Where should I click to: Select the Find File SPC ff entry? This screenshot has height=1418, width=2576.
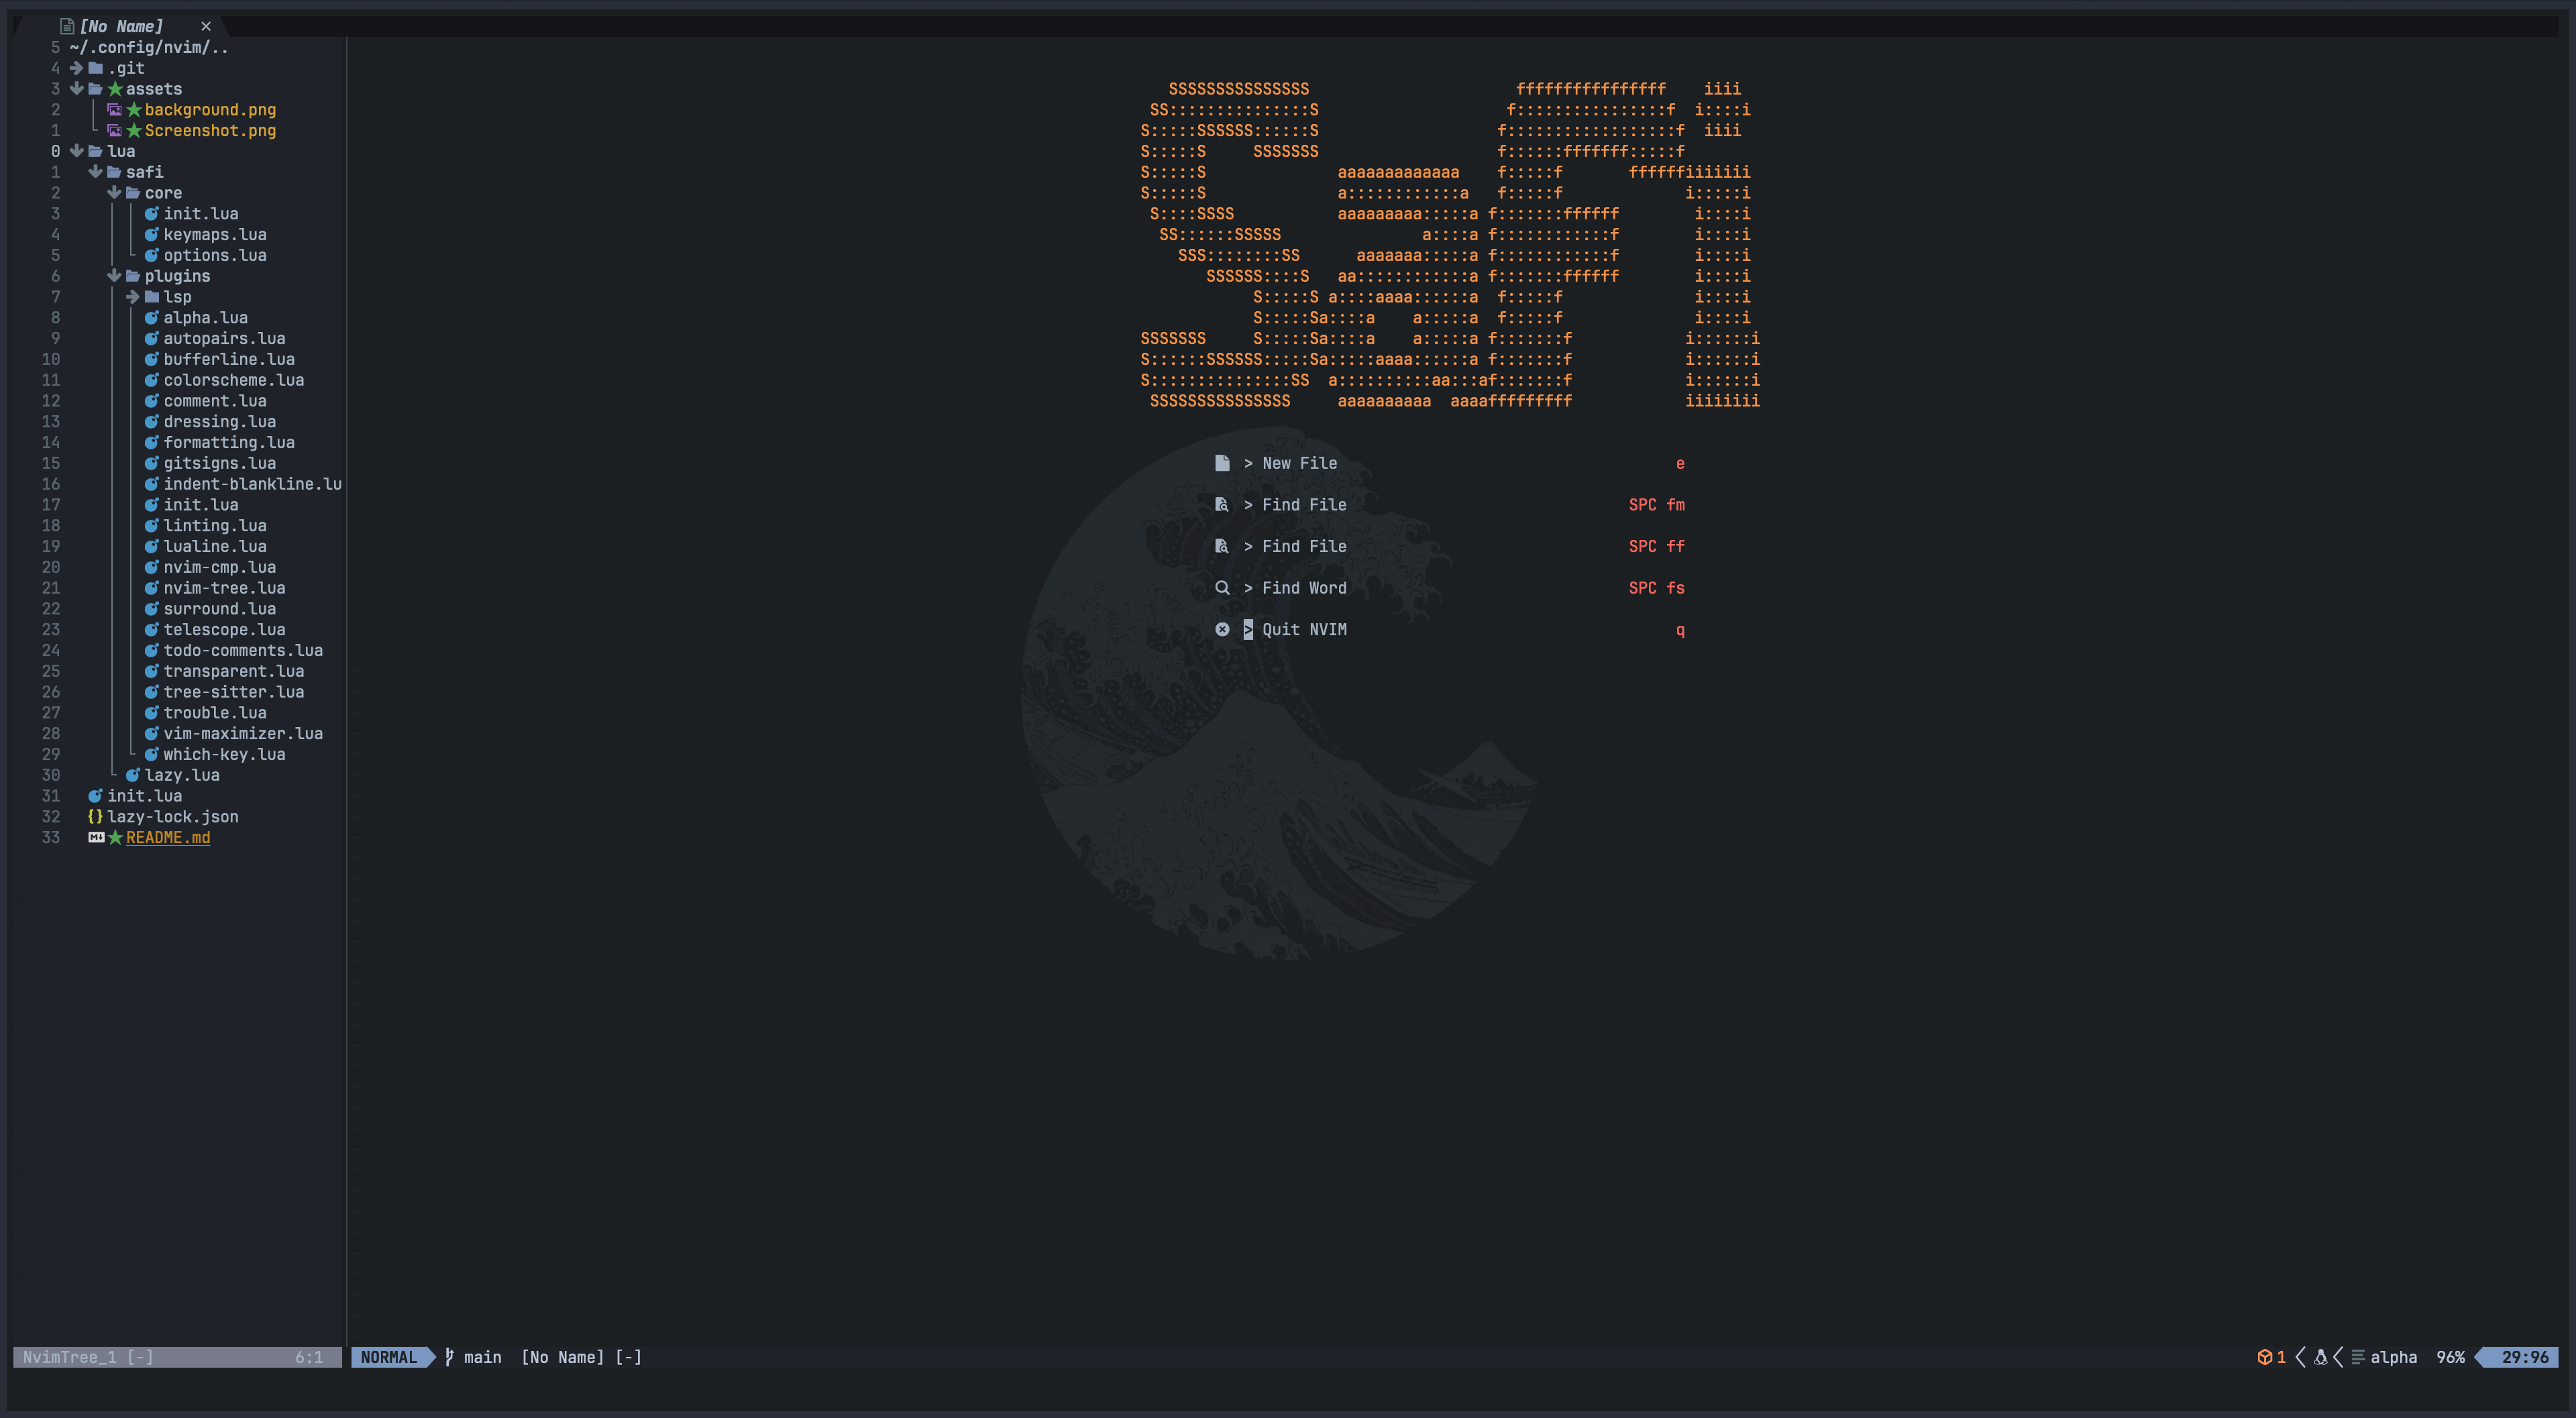coord(1303,546)
